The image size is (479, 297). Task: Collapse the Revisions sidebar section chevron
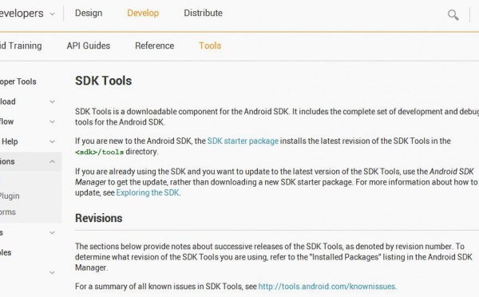[52, 161]
